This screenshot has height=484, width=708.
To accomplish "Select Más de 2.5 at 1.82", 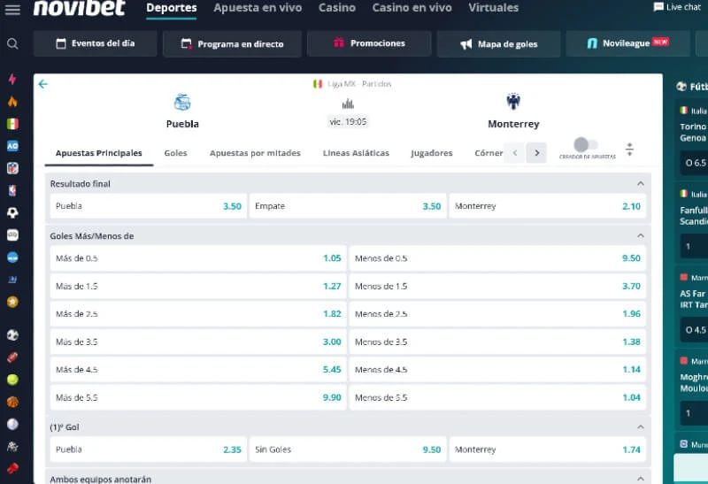I will [198, 314].
